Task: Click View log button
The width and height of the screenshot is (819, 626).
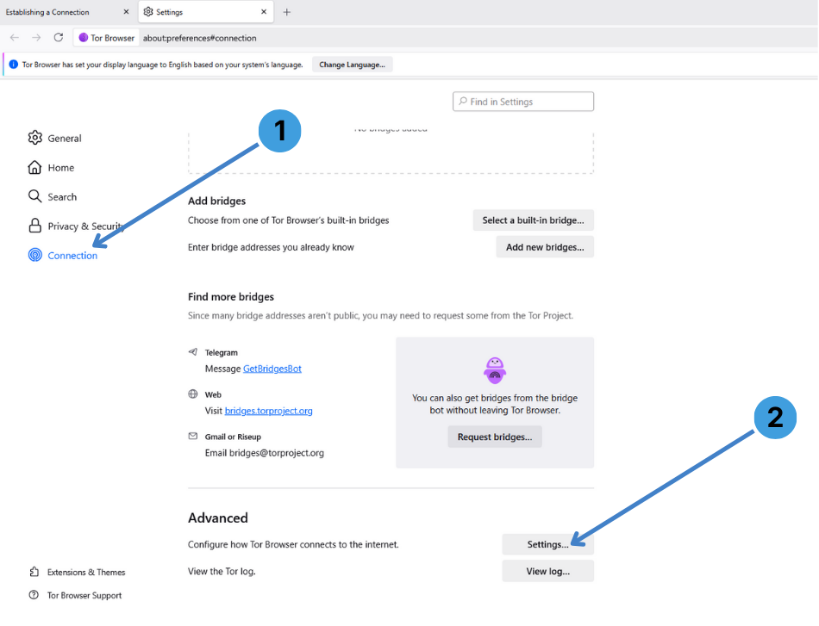Action: pos(548,571)
